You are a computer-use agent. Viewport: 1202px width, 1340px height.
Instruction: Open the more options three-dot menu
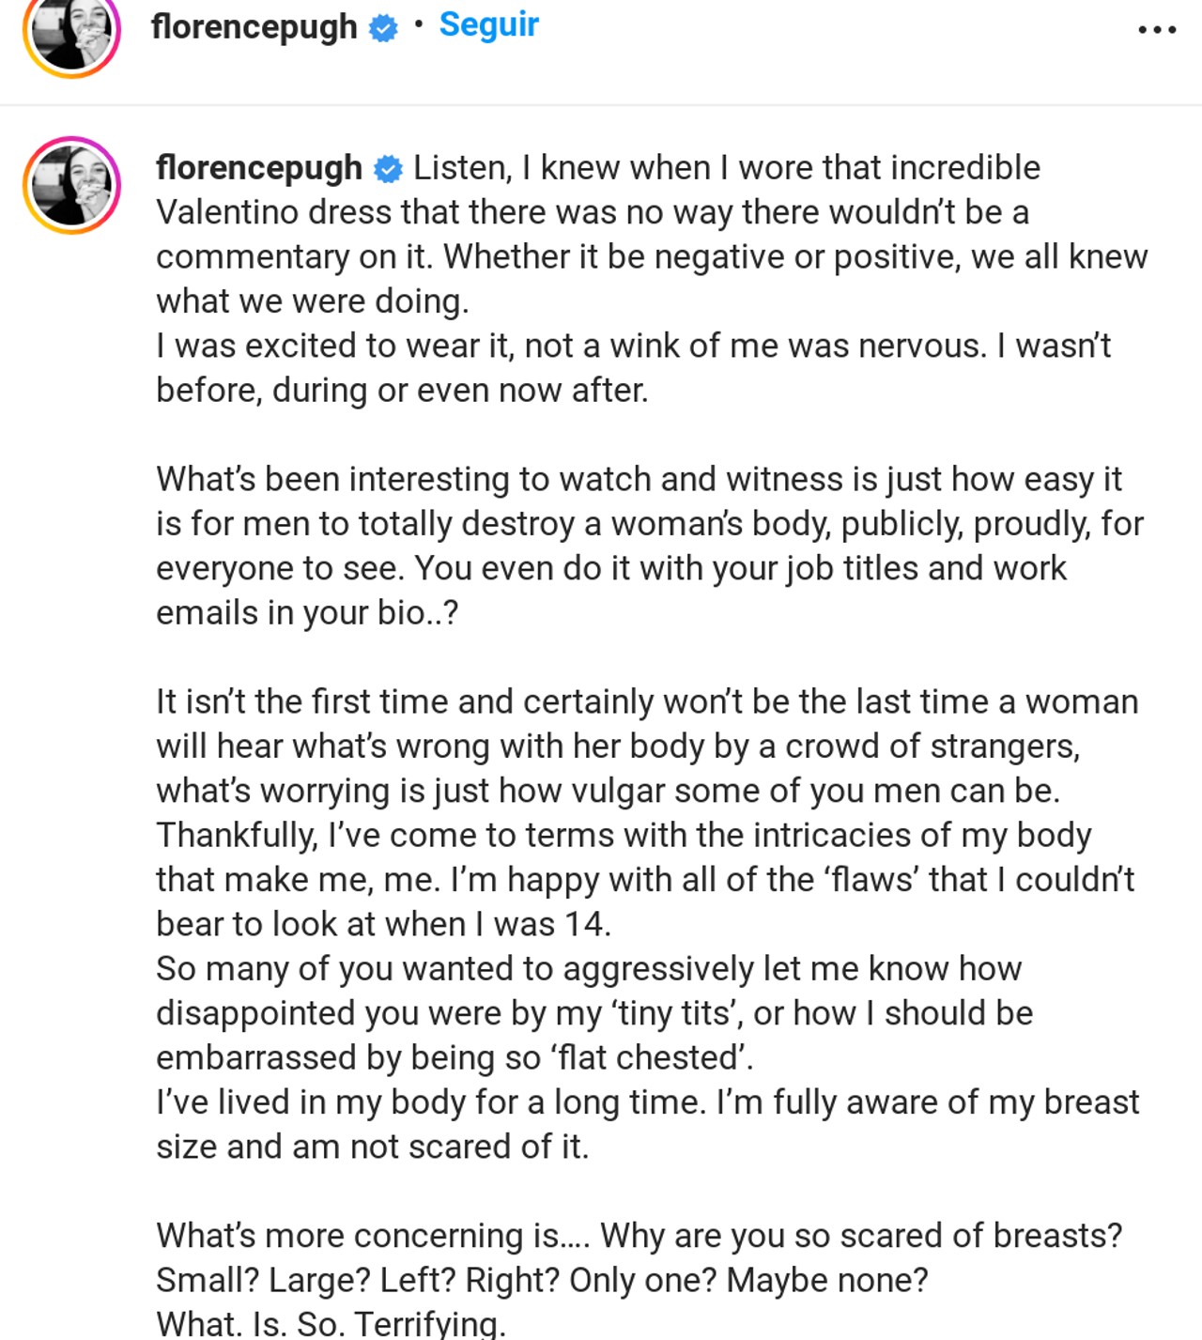(x=1157, y=30)
